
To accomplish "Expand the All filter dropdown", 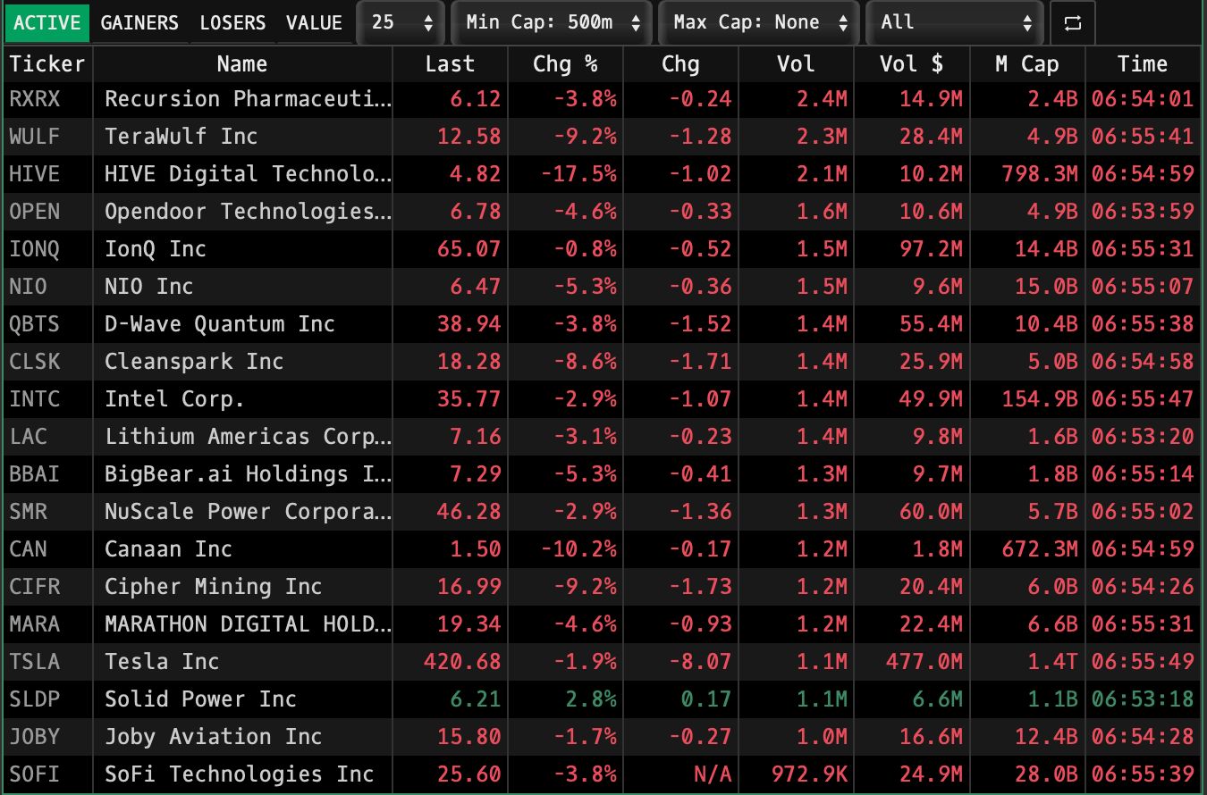I will click(956, 22).
